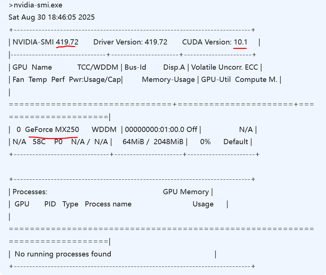Click the NVIDIA-SMI 419.72 version text

point(46,42)
